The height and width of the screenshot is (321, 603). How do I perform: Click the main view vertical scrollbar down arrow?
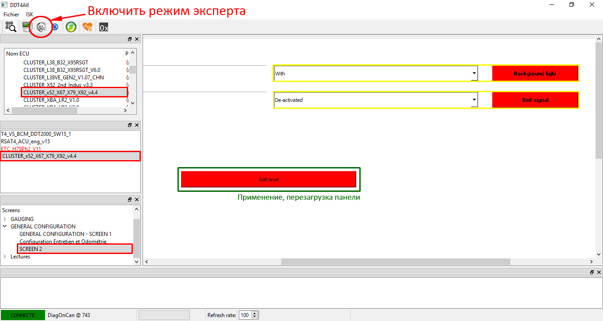[599, 254]
